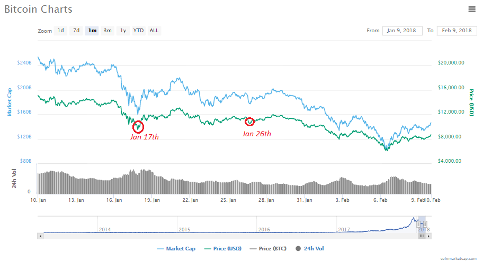
Task: Edit the To date field Feb 9, 2018
Action: pyautogui.click(x=457, y=31)
